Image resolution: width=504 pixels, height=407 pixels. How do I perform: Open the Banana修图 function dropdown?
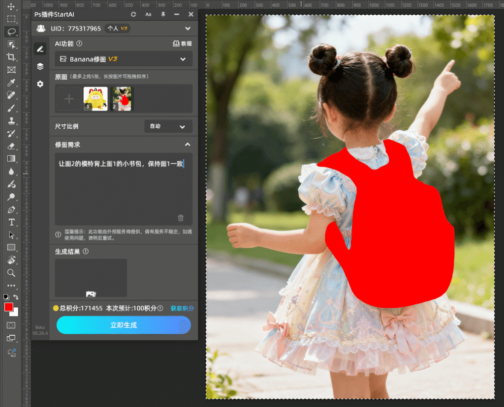tap(123, 59)
